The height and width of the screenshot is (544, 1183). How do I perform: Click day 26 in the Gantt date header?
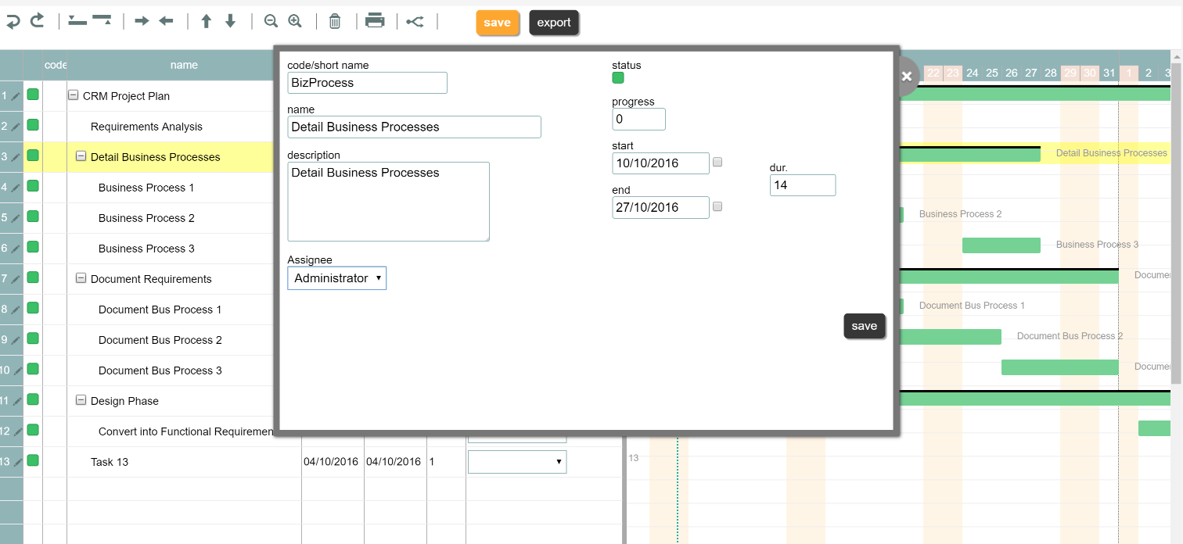pyautogui.click(x=1012, y=73)
